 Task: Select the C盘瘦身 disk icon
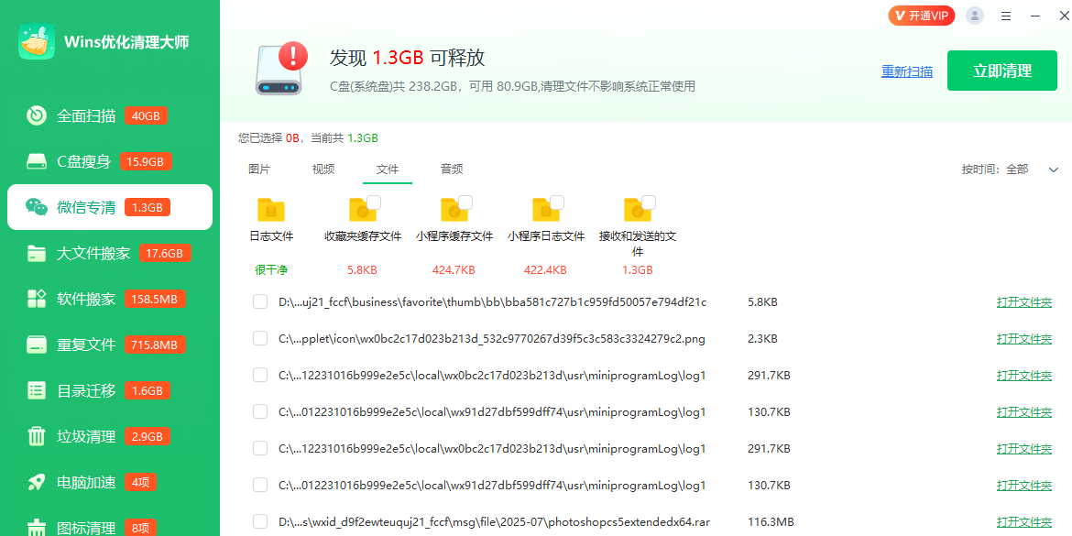point(37,161)
